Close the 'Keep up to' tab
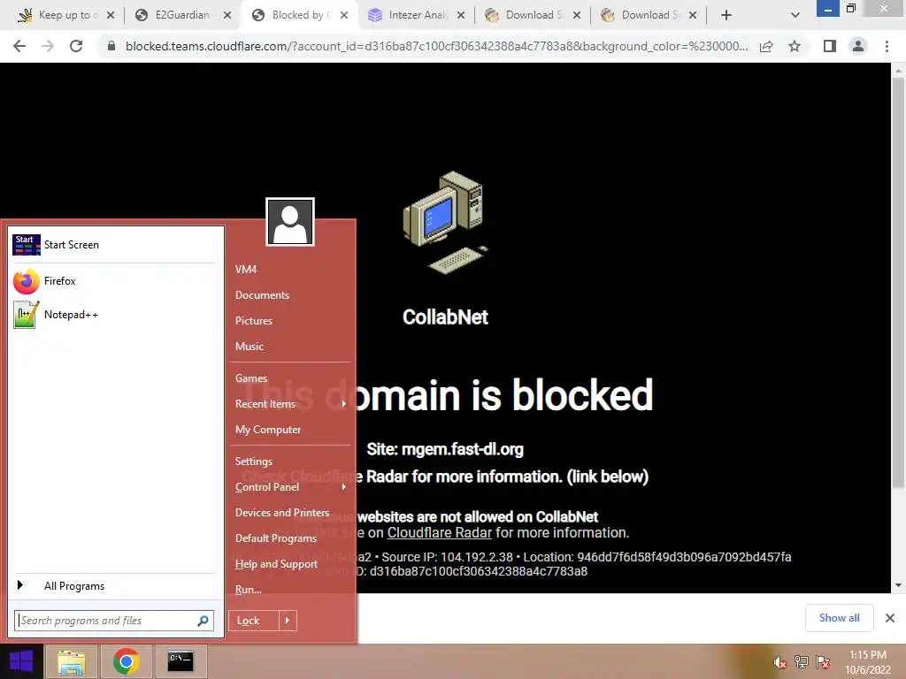906x679 pixels. coord(111,15)
